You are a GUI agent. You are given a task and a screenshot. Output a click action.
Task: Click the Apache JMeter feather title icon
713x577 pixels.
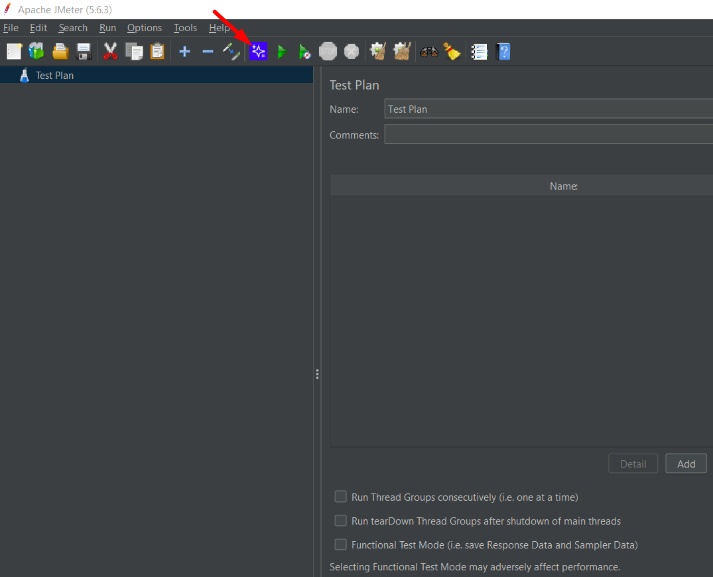[x=7, y=9]
